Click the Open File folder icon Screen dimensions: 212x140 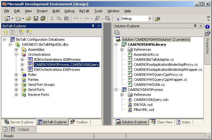29,18
